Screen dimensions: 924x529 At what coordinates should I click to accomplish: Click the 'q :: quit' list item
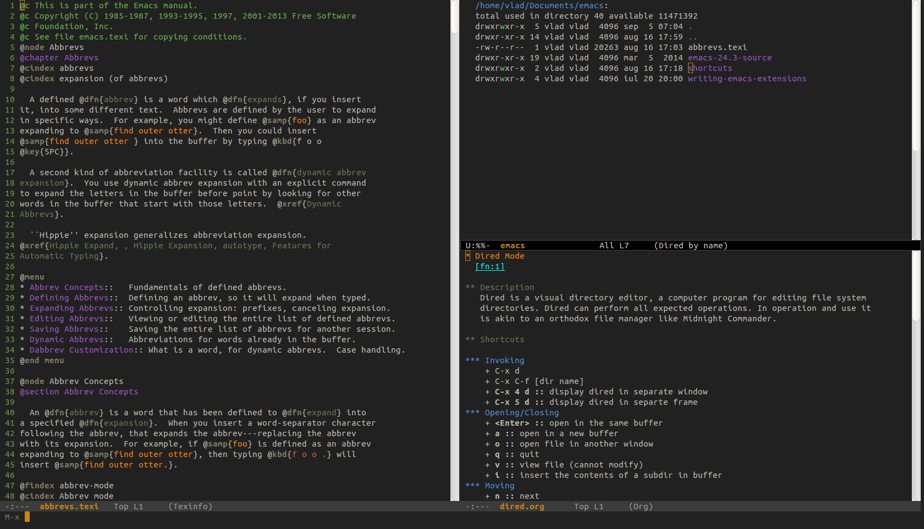coord(512,454)
